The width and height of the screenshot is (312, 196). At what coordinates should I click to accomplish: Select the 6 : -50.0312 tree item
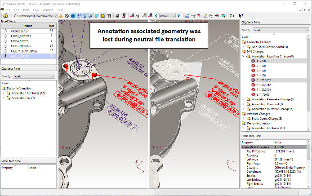pyautogui.click(x=263, y=85)
